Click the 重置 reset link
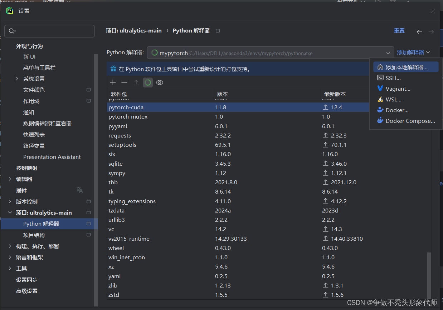Viewport: 443px width, 310px height. point(399,31)
